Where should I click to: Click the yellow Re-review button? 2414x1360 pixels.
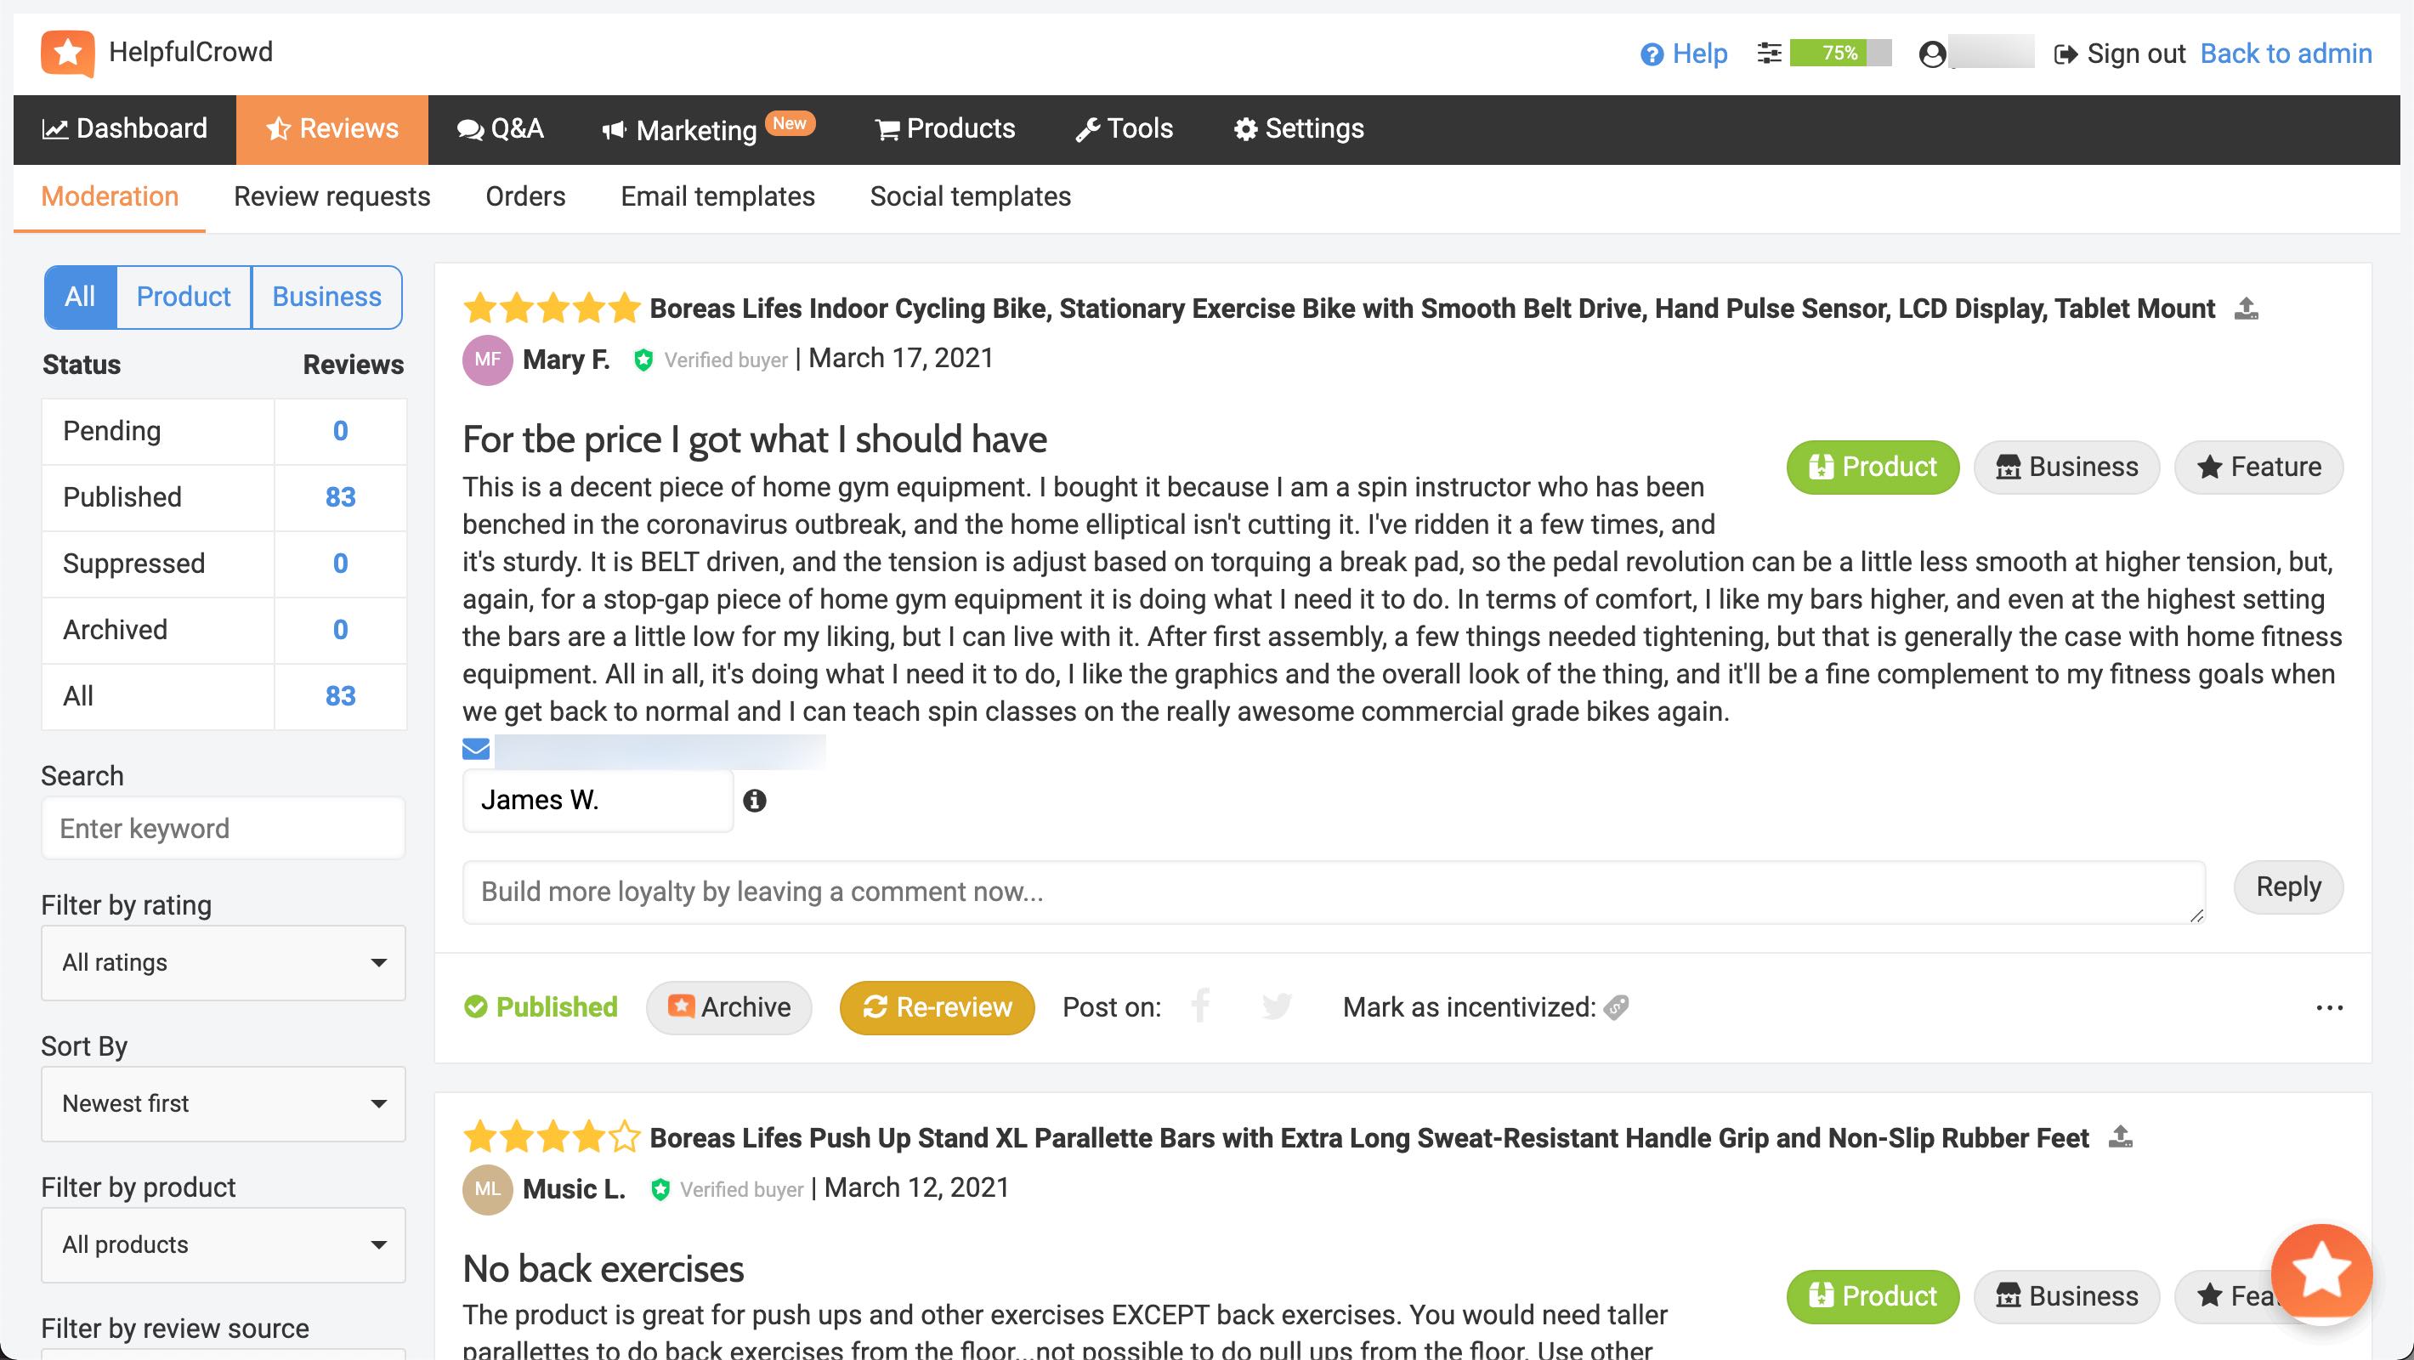click(x=937, y=1007)
